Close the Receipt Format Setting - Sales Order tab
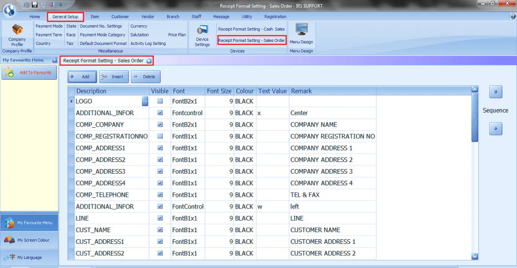This screenshot has width=517, height=268. tap(149, 61)
